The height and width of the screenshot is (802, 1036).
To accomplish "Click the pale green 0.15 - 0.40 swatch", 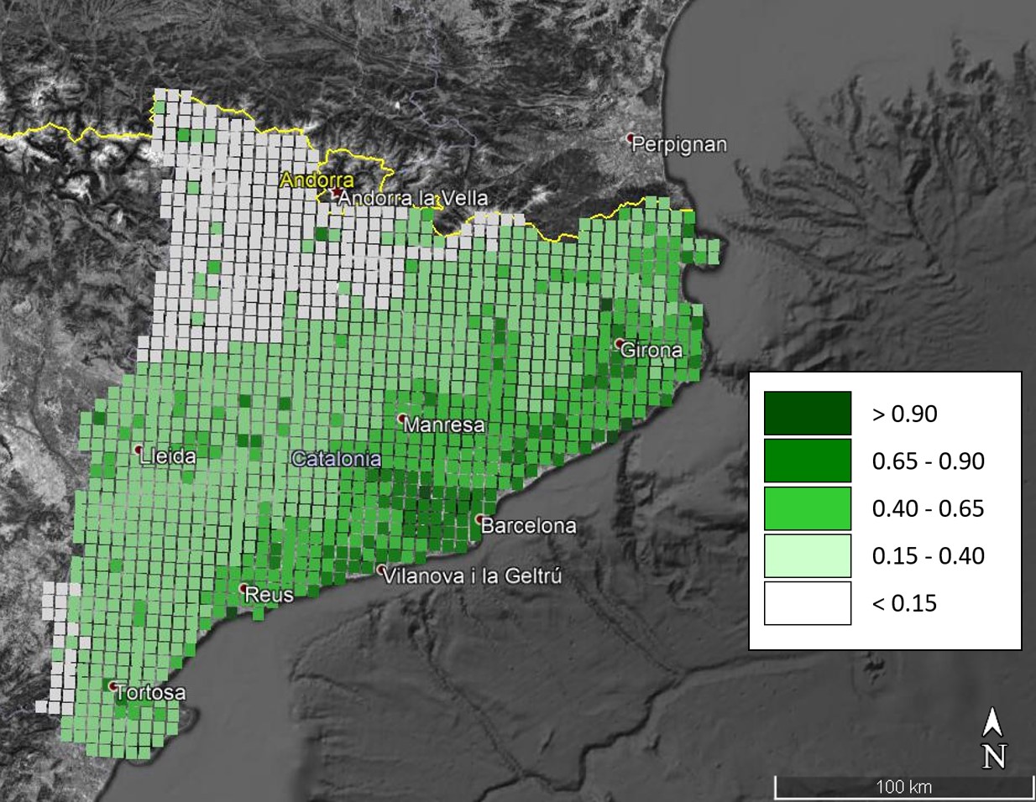I will [808, 555].
